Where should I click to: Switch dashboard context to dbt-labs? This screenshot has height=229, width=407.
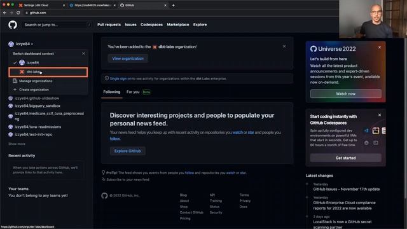point(48,72)
